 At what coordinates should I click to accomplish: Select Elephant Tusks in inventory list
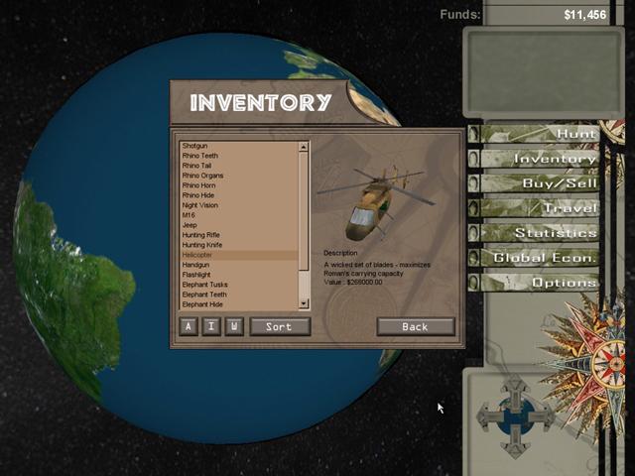click(204, 285)
